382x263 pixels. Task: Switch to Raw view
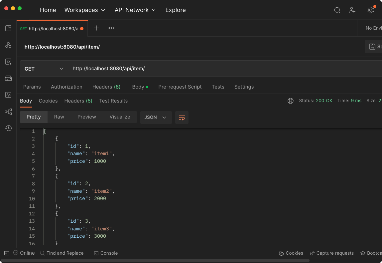coord(59,117)
